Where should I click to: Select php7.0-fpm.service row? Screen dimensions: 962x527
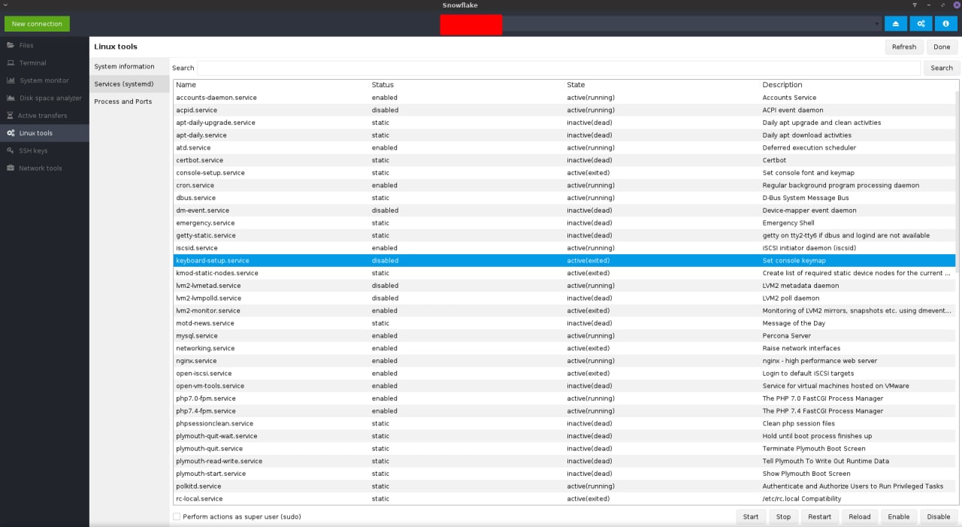tap(564, 398)
